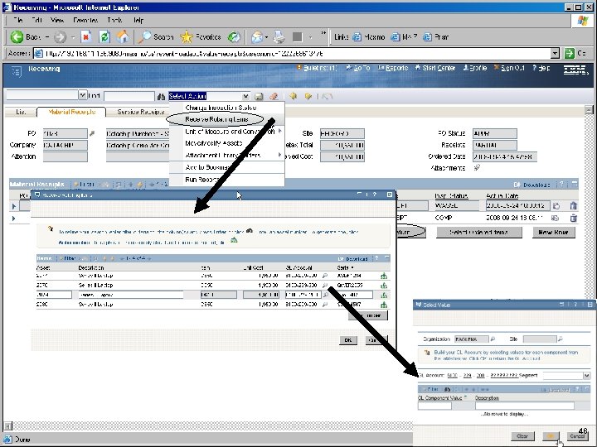Go to the next record arrow
Image resolution: width=597 pixels, height=447 pixels.
tap(308, 96)
